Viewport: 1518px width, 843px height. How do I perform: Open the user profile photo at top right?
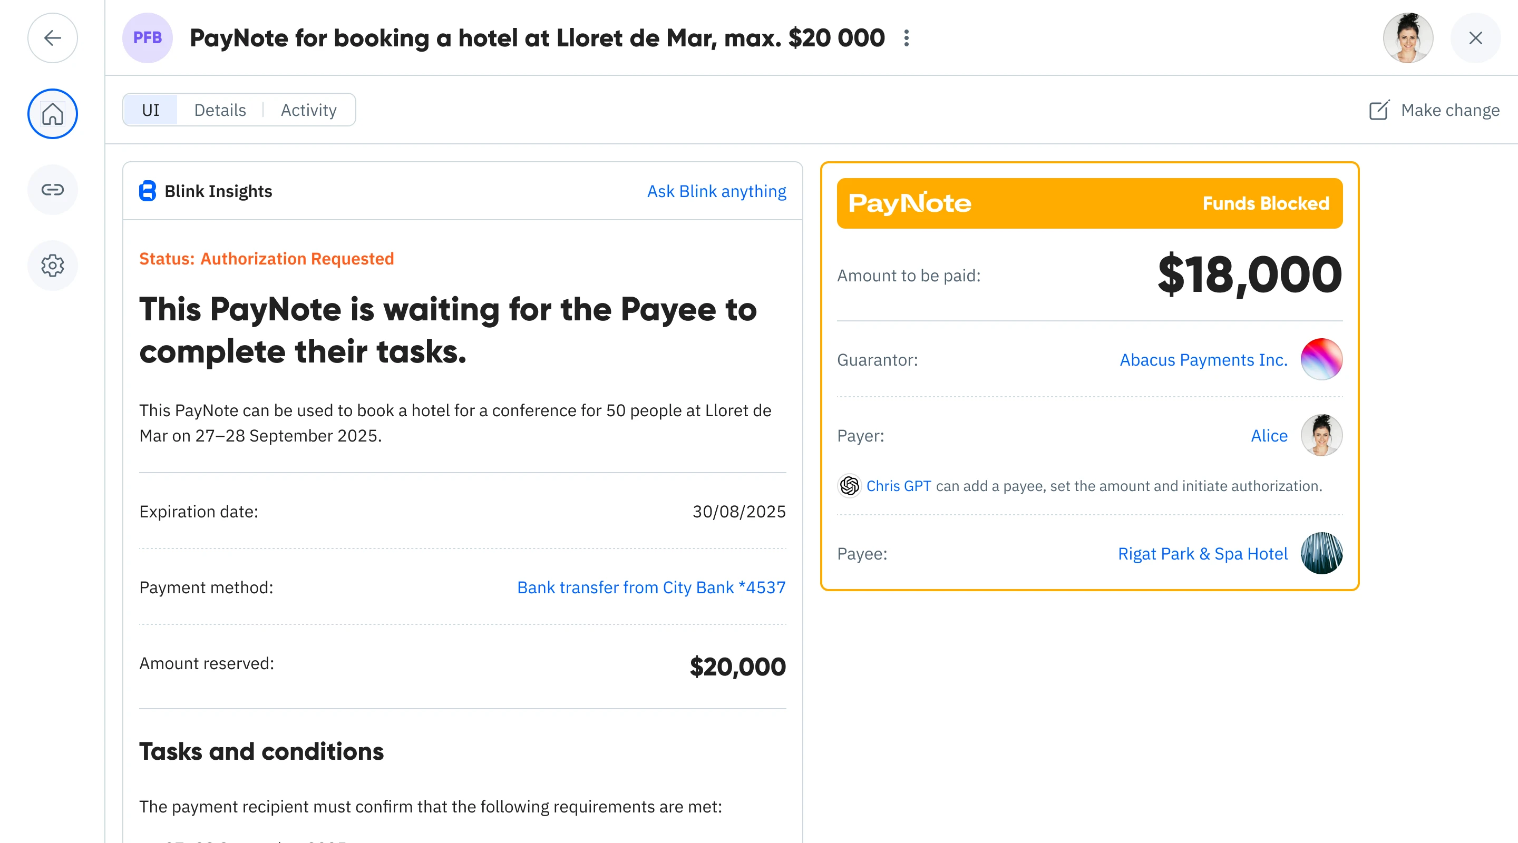1408,38
